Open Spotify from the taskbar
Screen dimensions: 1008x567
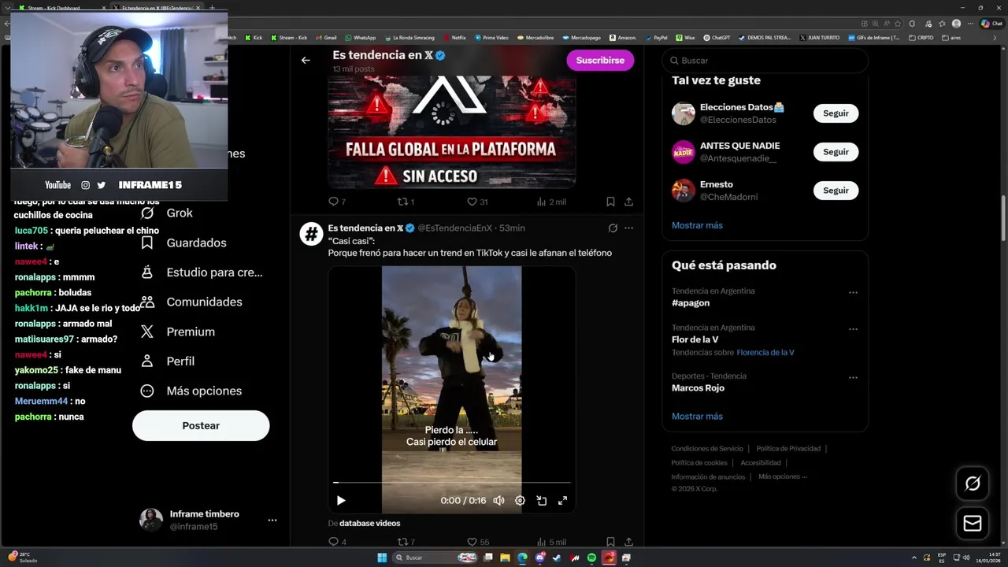pyautogui.click(x=591, y=558)
